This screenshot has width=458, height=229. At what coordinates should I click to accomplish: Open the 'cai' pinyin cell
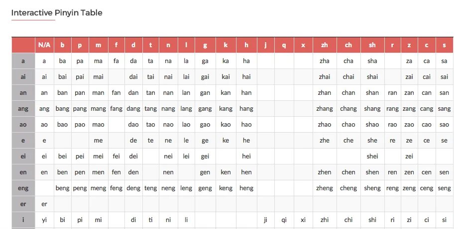427,77
